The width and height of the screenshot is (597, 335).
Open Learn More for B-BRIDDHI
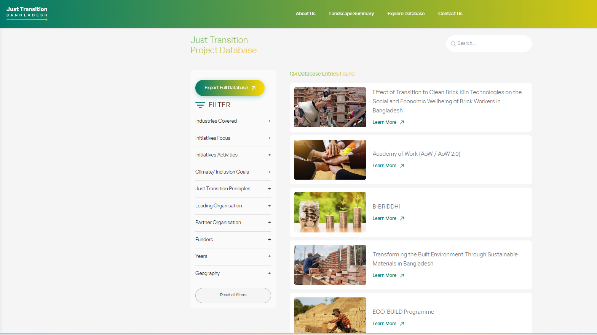point(388,218)
